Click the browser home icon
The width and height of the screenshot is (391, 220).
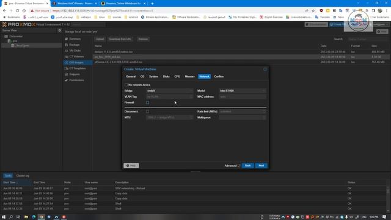pos(24,11)
